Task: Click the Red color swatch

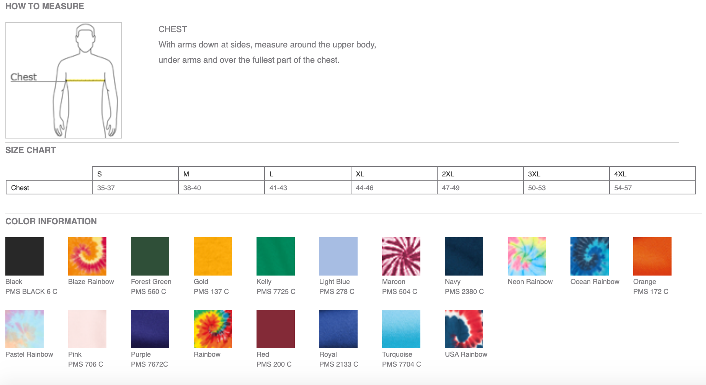Action: (x=276, y=329)
